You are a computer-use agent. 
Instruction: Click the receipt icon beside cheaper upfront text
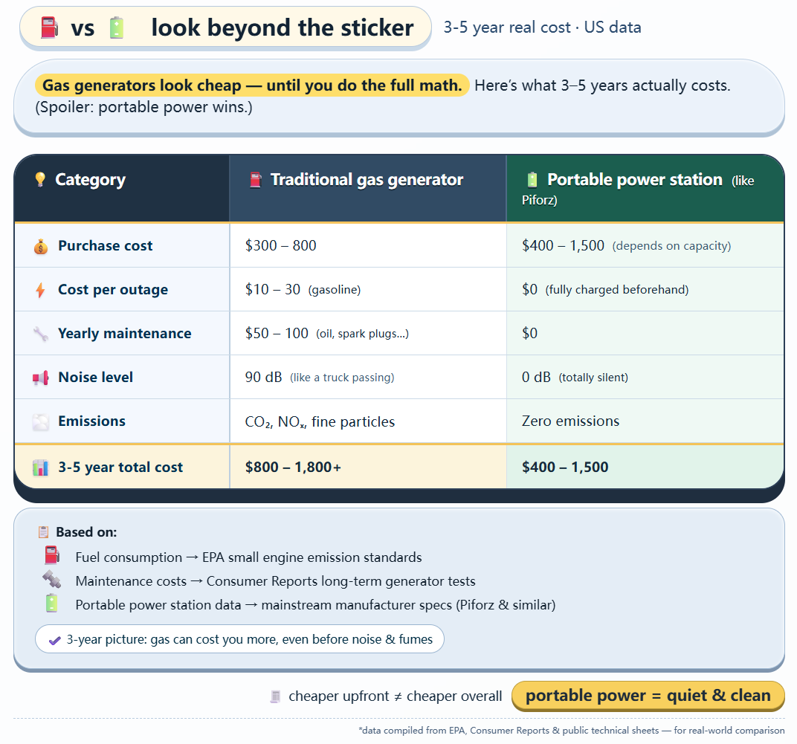point(276,696)
